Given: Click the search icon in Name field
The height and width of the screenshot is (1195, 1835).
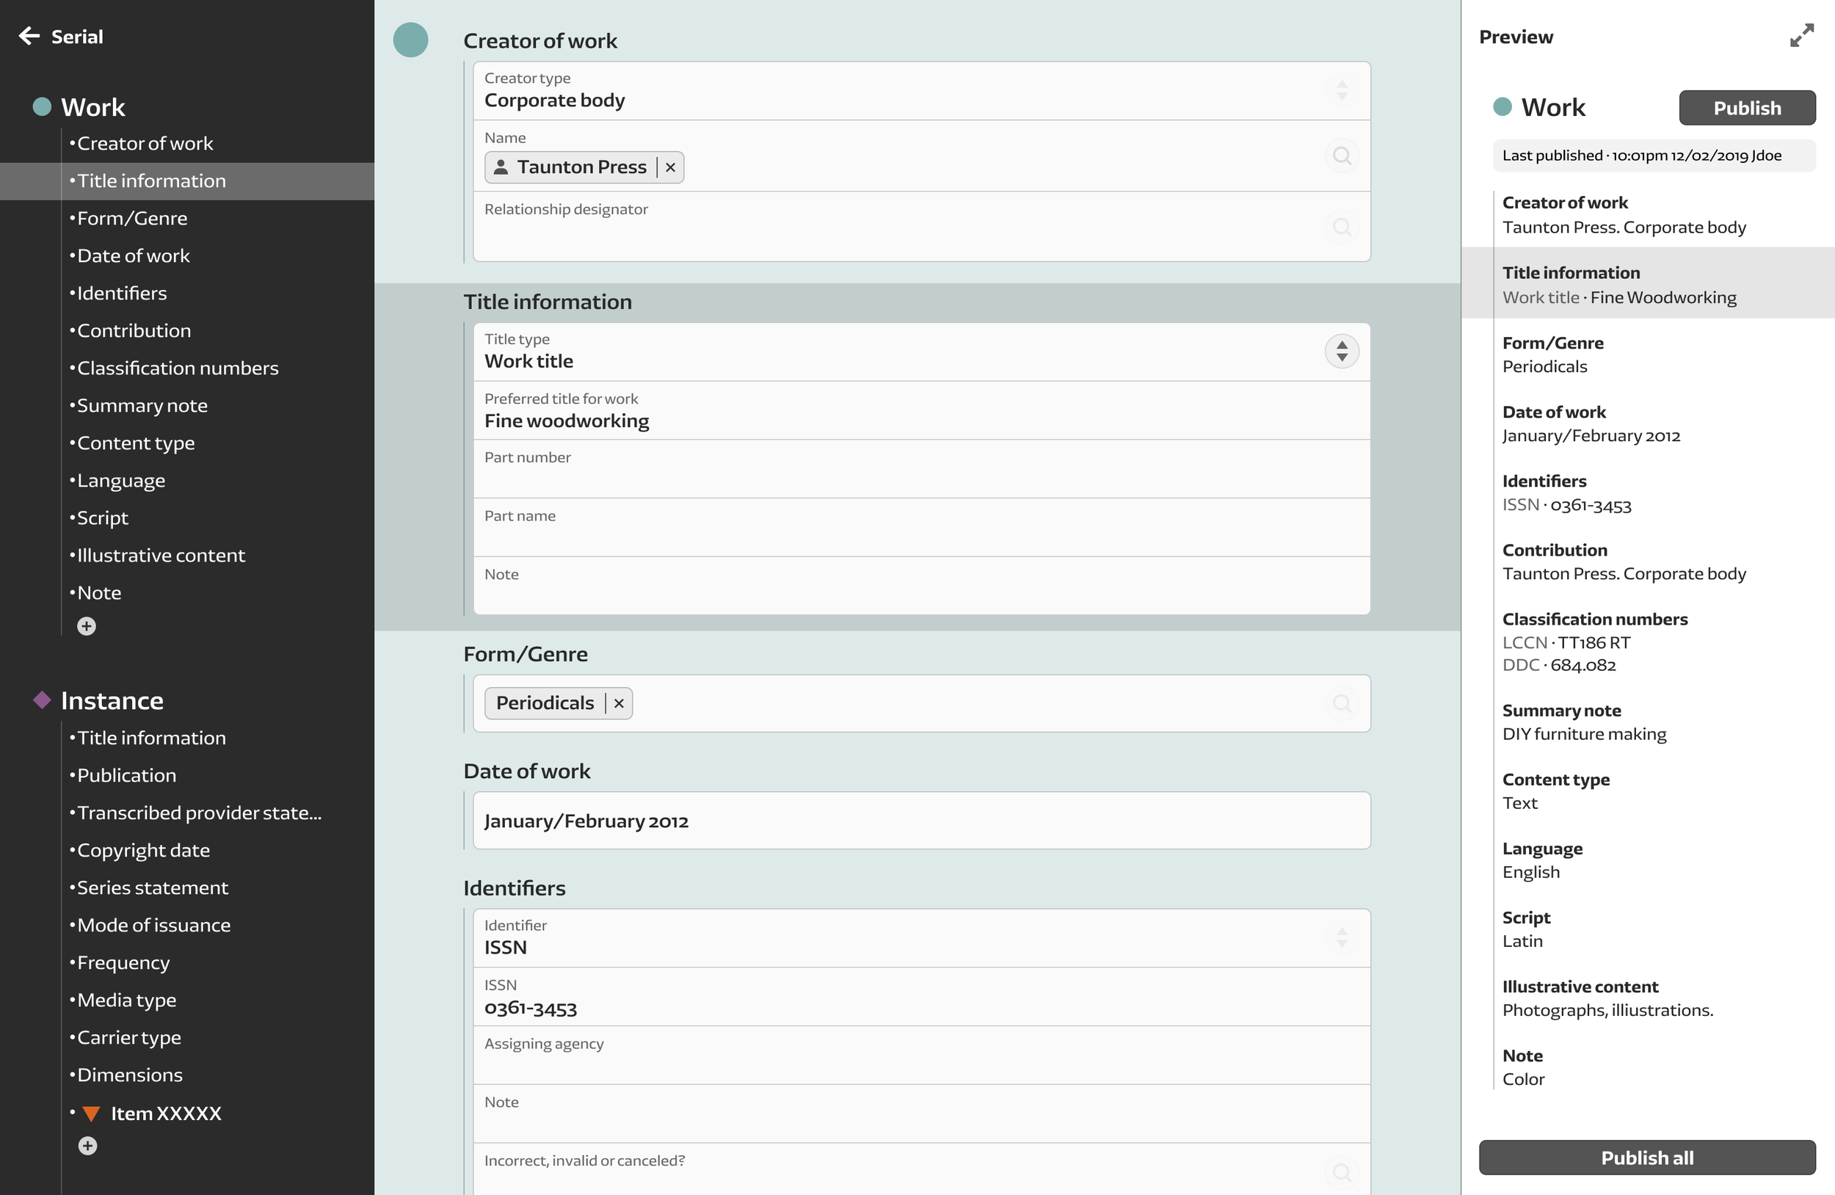Looking at the screenshot, I should pyautogui.click(x=1342, y=156).
